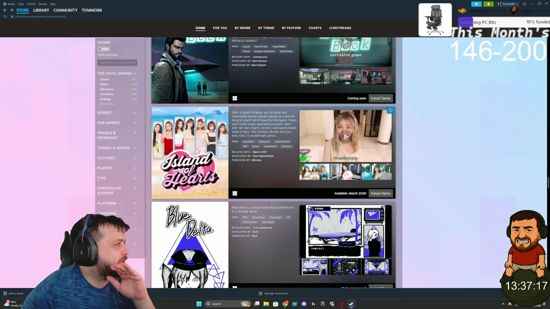Expand the FEATURES filter section
This screenshot has height=309, width=550.
(x=116, y=158)
